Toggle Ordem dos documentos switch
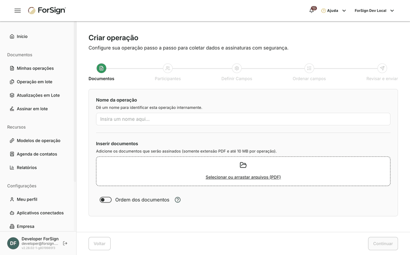 (105, 200)
